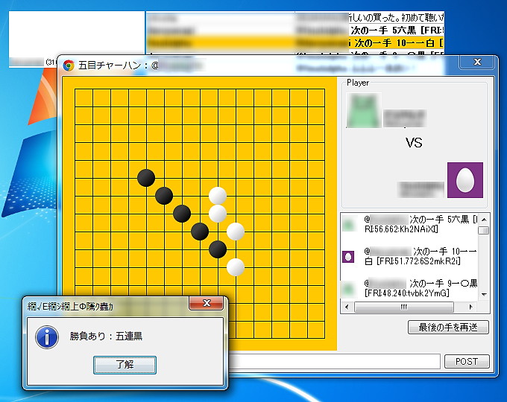
Task: Click 次の一手 5六黒 row in background list
Action: 295,31
